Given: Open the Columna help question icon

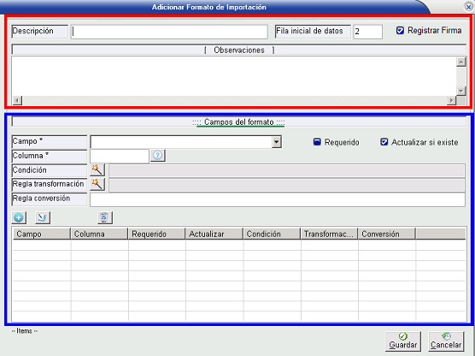Looking at the screenshot, I should tap(157, 156).
